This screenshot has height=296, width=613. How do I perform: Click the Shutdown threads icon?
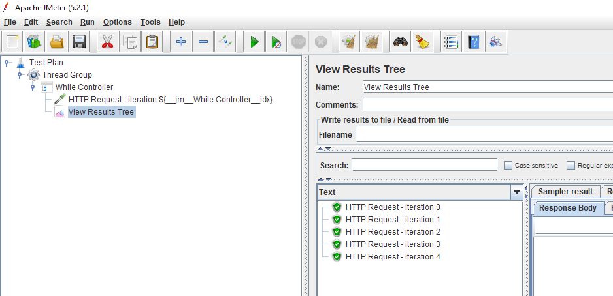[321, 41]
